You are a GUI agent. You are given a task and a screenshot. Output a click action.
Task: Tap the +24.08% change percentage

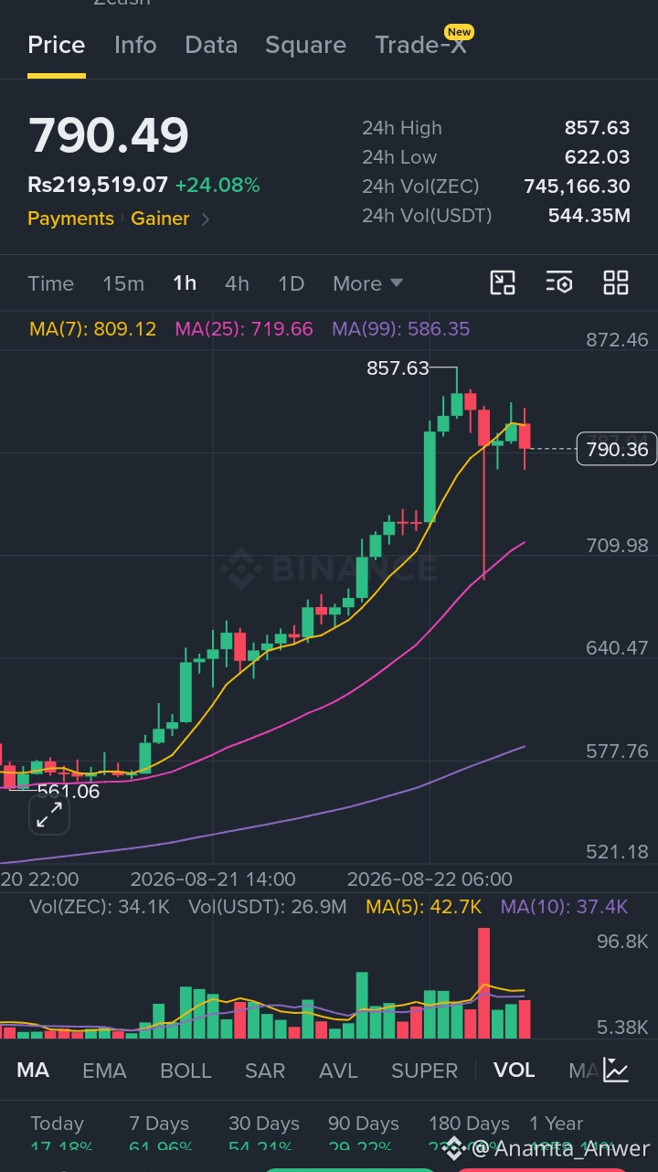coord(218,186)
